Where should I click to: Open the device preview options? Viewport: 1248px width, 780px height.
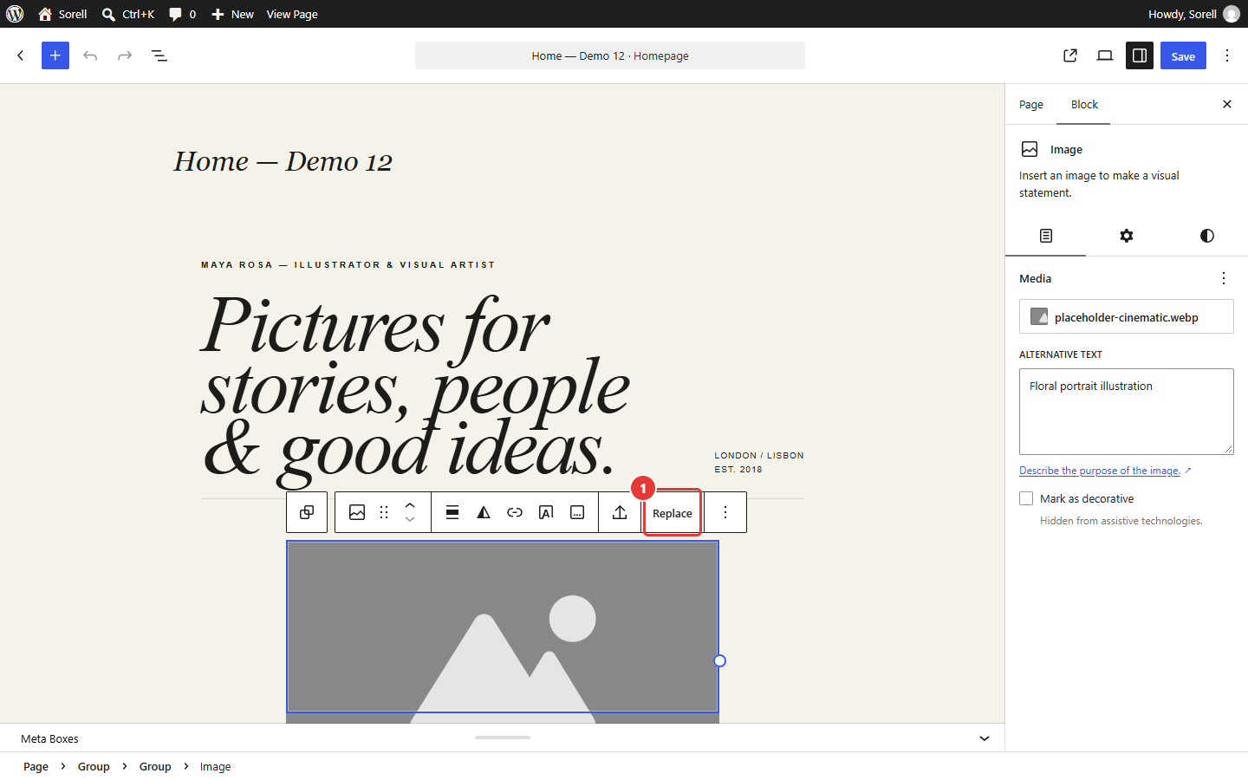tap(1105, 55)
